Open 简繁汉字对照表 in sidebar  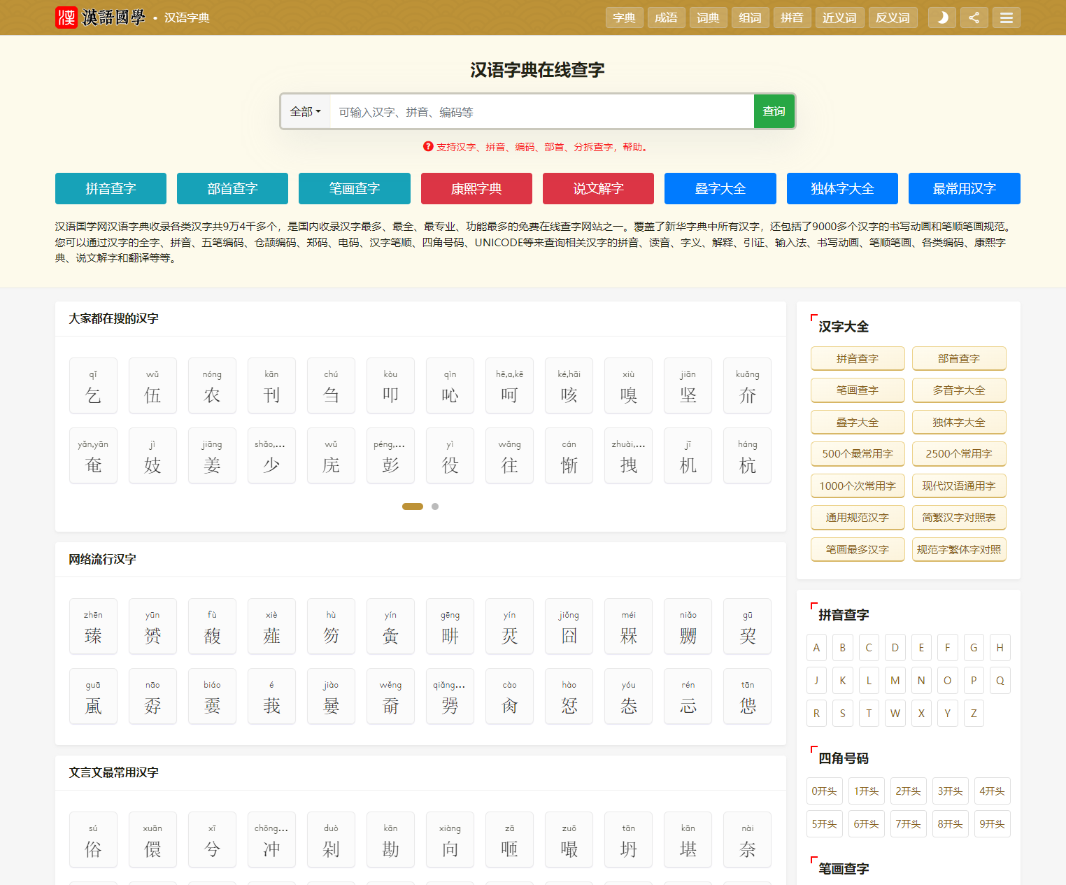pos(958,518)
